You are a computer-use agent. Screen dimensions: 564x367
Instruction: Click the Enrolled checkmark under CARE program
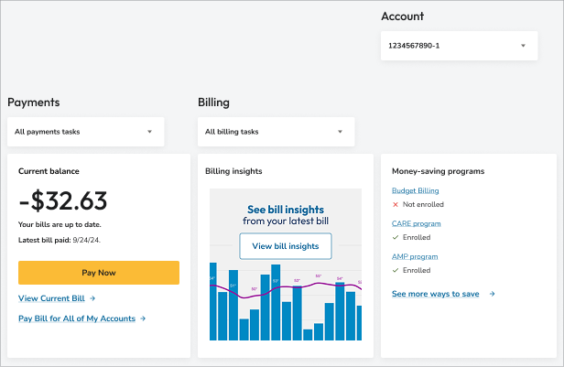[396, 238]
